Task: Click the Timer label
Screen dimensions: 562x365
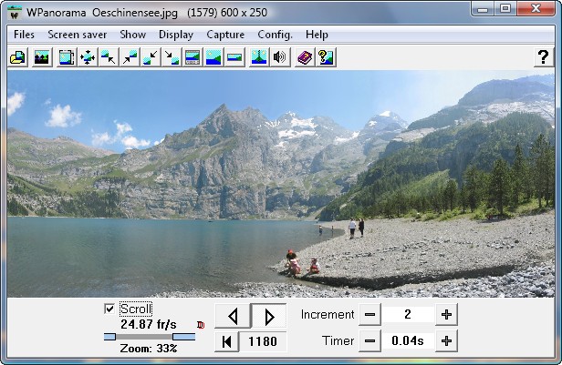Action: (x=338, y=341)
